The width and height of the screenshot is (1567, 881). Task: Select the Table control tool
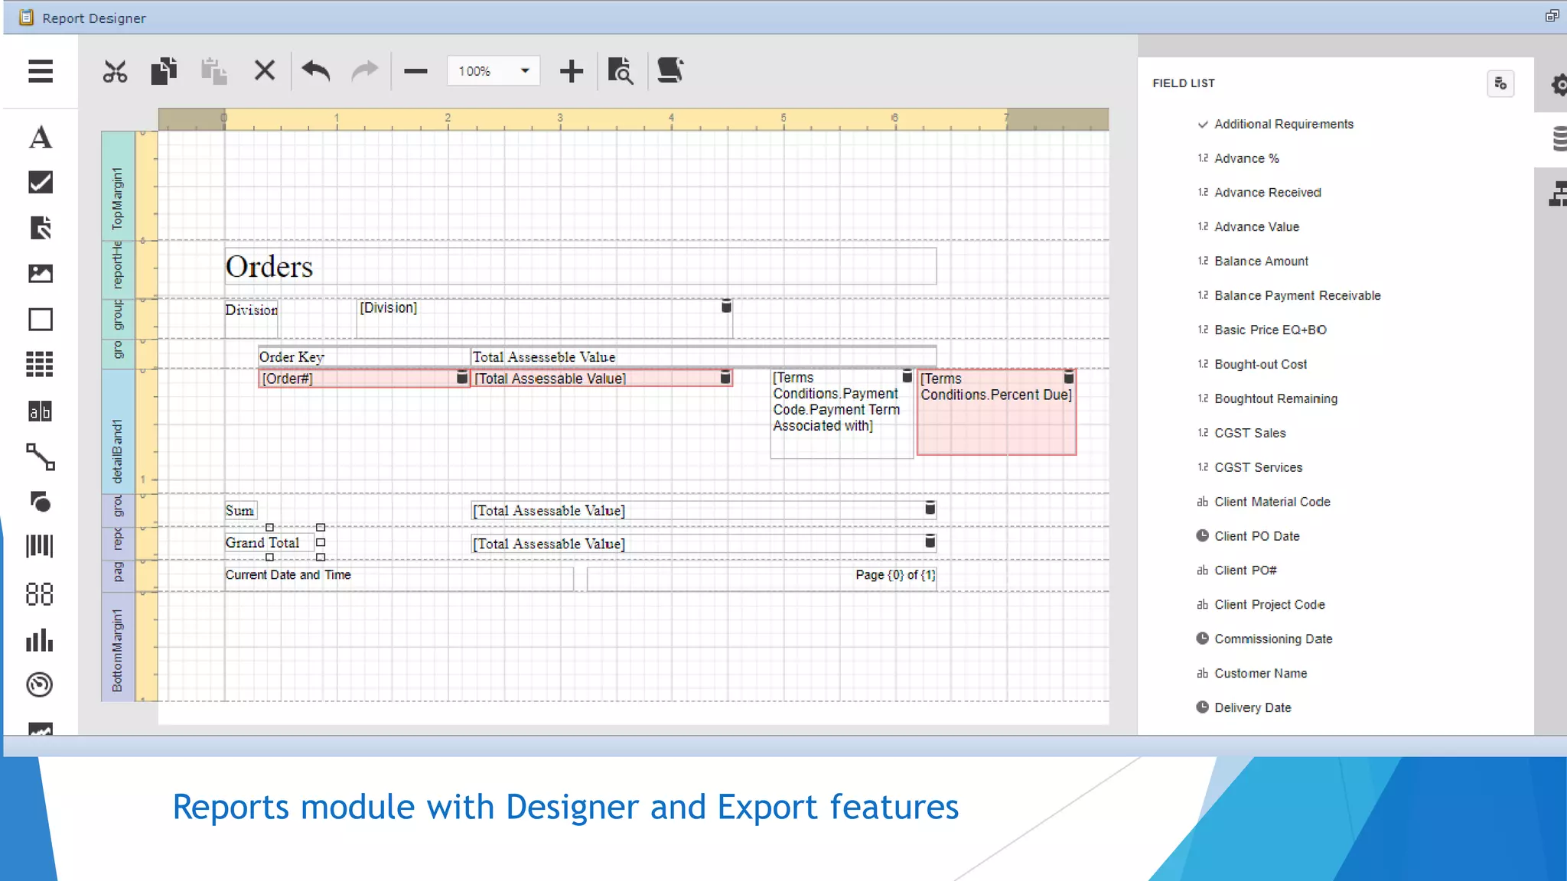[x=41, y=364]
